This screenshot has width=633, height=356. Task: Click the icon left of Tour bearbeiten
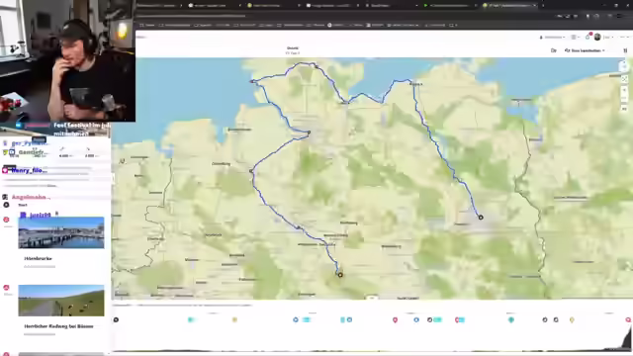pos(554,50)
